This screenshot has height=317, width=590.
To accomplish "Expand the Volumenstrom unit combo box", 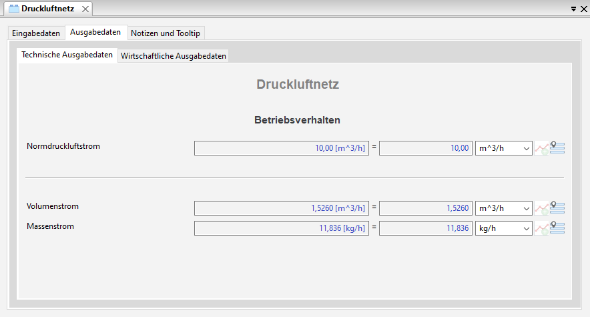I will [503, 208].
